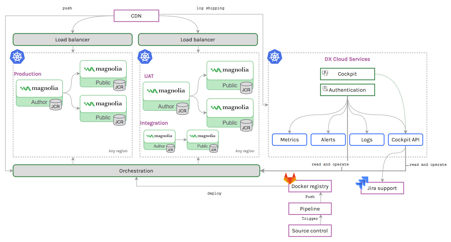451x242 pixels.
Task: Select the JCR cylinder on Production's lower Public node
Action: pyautogui.click(x=119, y=120)
